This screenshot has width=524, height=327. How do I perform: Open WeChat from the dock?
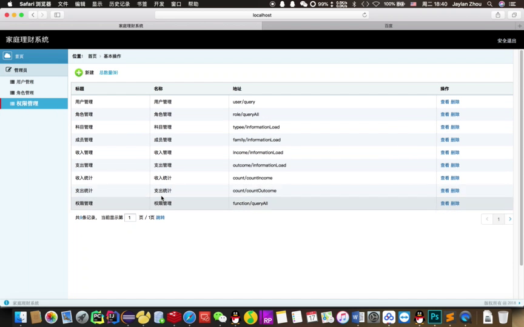tap(220, 317)
